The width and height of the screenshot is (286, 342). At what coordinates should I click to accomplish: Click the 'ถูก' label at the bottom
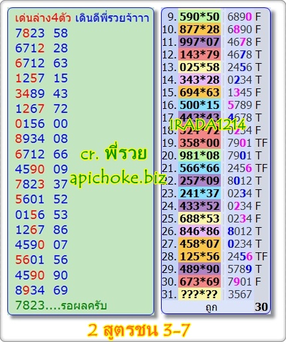[x=211, y=307]
